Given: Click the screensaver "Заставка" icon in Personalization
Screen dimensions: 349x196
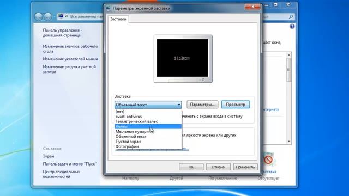Looking at the screenshot, I should click(x=269, y=160).
